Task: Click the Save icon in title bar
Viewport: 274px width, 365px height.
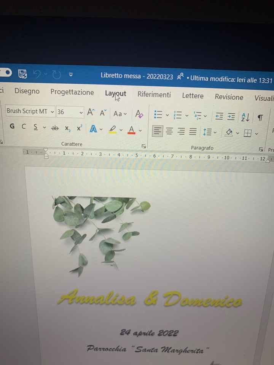Action: pyautogui.click(x=22, y=74)
